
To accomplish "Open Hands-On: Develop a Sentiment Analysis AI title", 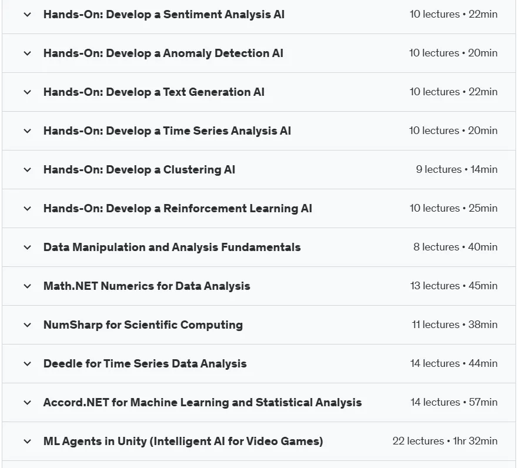I will pos(164,15).
